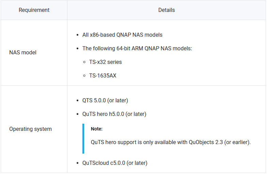This screenshot has height=174, width=267.
Task: Select the Operating system row label
Action: (x=30, y=129)
